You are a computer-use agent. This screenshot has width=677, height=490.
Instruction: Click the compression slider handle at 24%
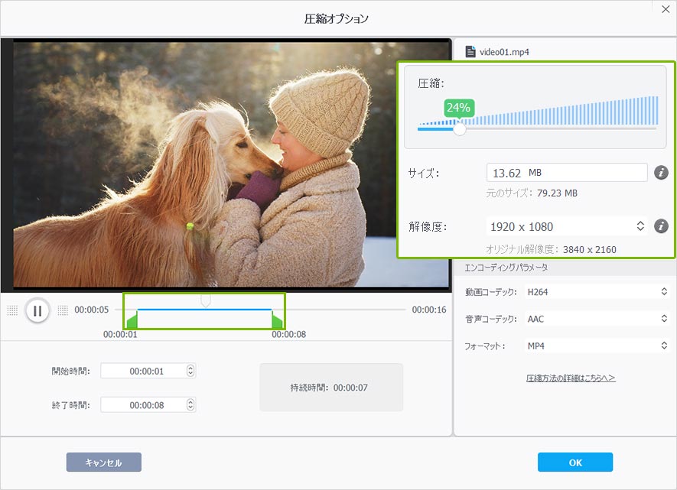(x=460, y=129)
